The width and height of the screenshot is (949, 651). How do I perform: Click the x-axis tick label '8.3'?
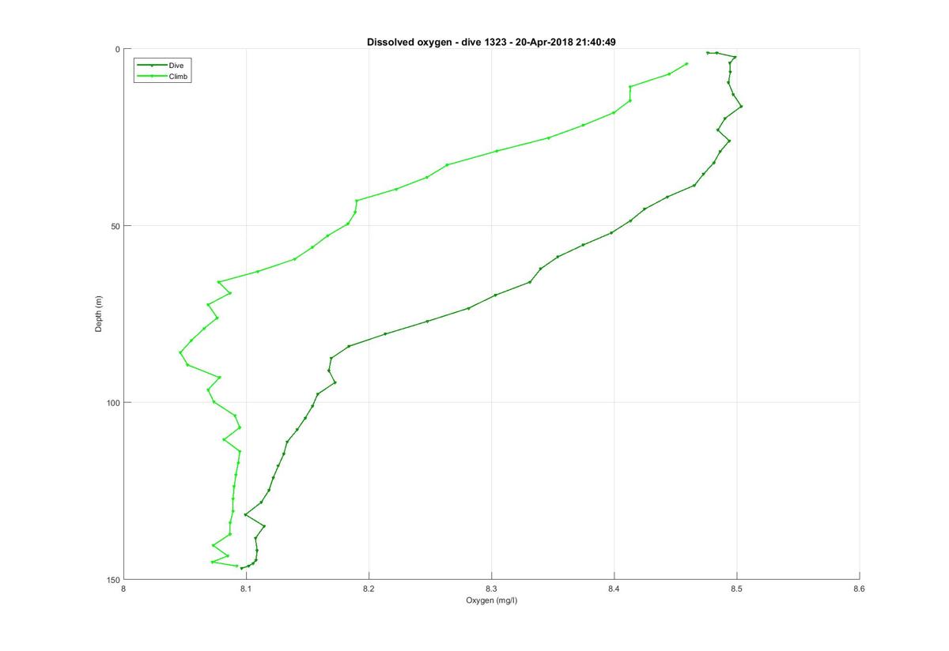coord(491,589)
